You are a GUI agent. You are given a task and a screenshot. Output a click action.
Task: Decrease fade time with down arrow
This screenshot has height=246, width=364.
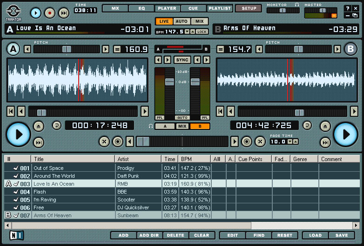pos(290,142)
